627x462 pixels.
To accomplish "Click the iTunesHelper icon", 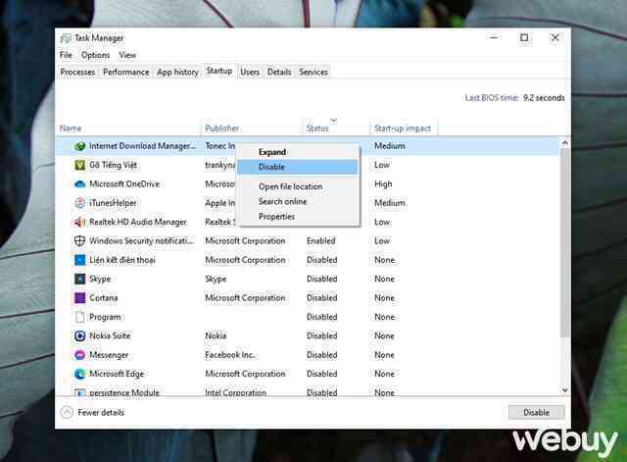I will [x=80, y=203].
